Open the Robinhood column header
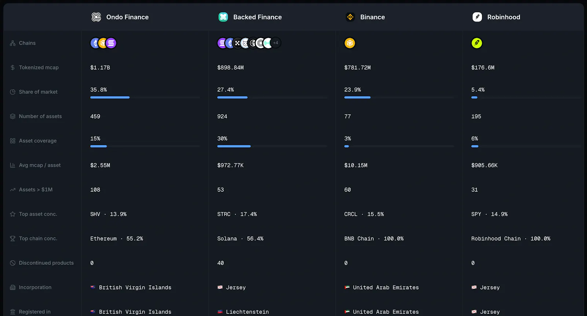Screen dimensions: 587x316 504,17
